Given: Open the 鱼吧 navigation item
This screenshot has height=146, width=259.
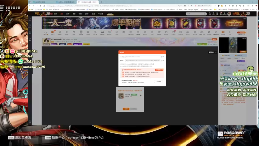Looking at the screenshot, I should [x=94, y=14].
